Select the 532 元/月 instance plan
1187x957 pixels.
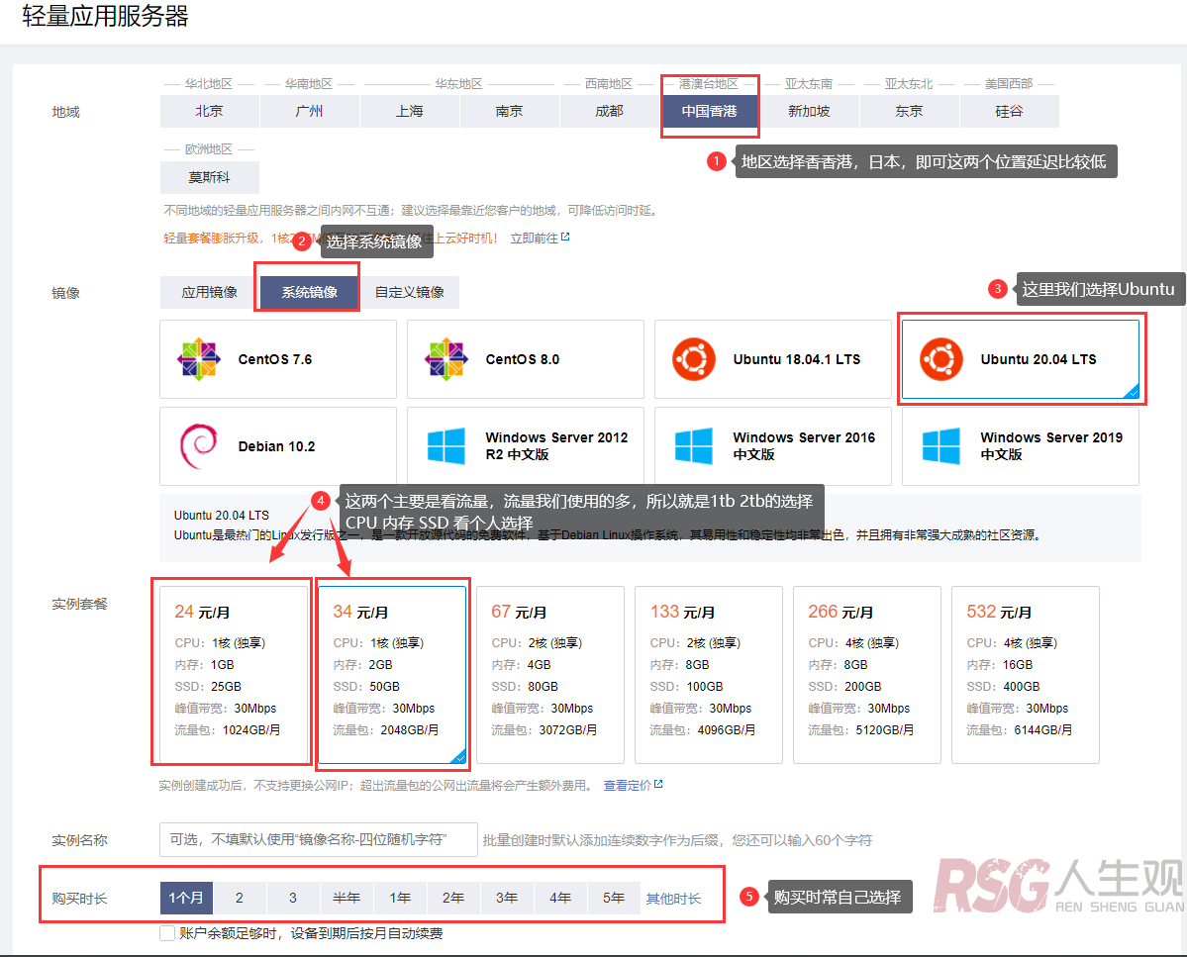(x=1026, y=675)
